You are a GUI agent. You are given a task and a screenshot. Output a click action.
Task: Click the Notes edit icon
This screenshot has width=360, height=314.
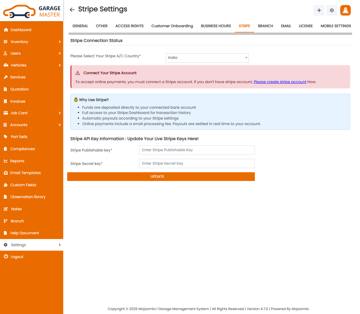[x=6, y=209]
